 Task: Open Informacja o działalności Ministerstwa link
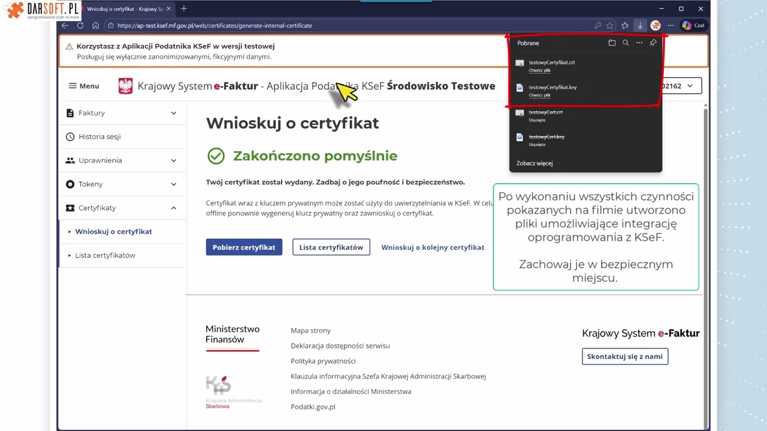[x=351, y=391]
